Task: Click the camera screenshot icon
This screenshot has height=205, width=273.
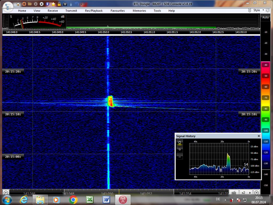Action: pyautogui.click(x=65, y=4)
